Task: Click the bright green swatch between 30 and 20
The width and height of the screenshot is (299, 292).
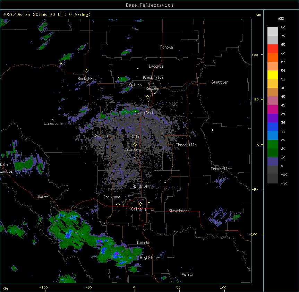Action: click(x=273, y=144)
